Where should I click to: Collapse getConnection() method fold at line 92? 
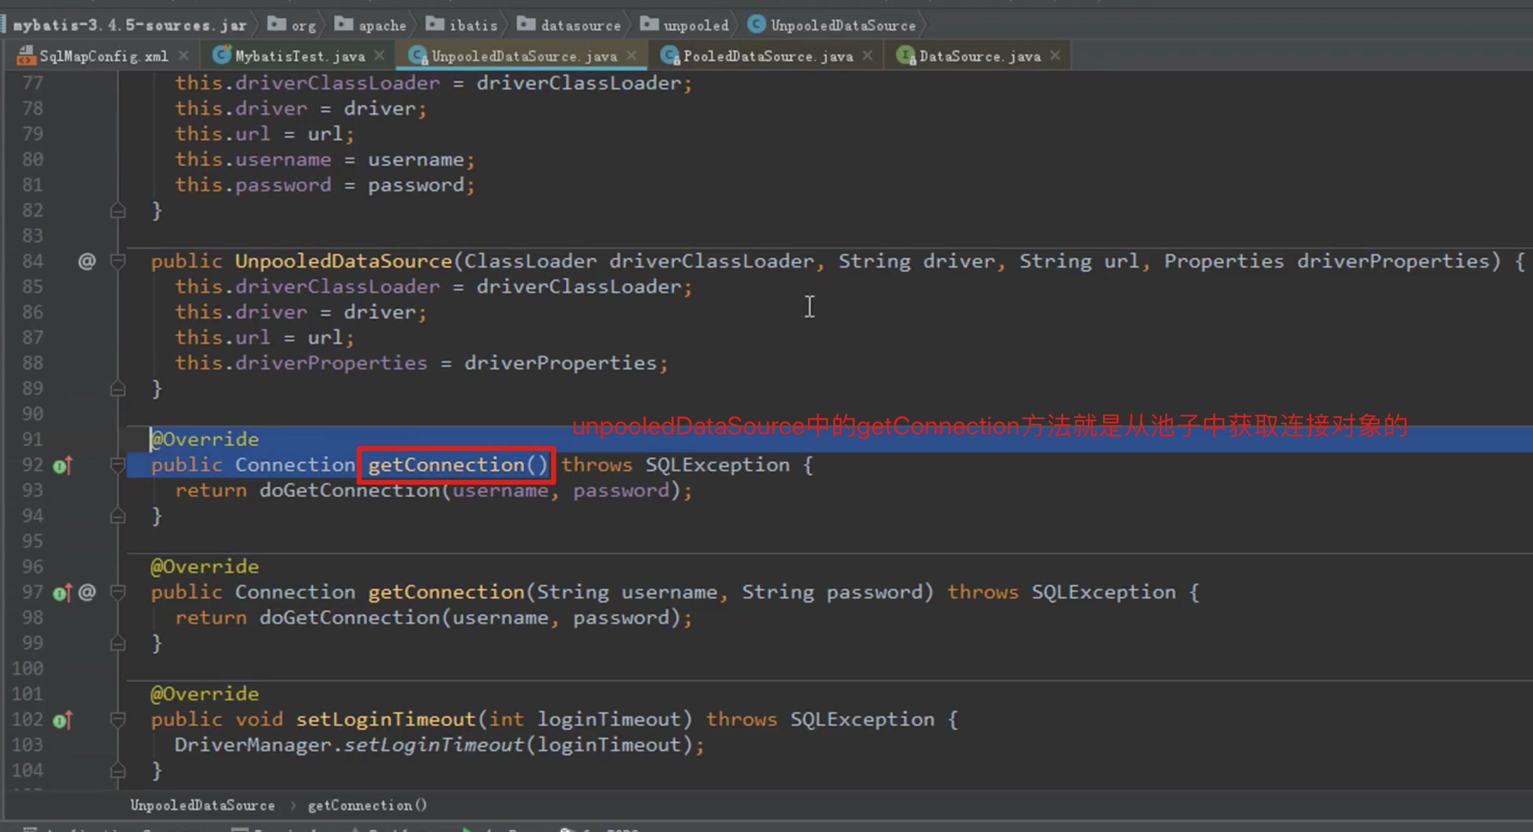[x=117, y=466]
